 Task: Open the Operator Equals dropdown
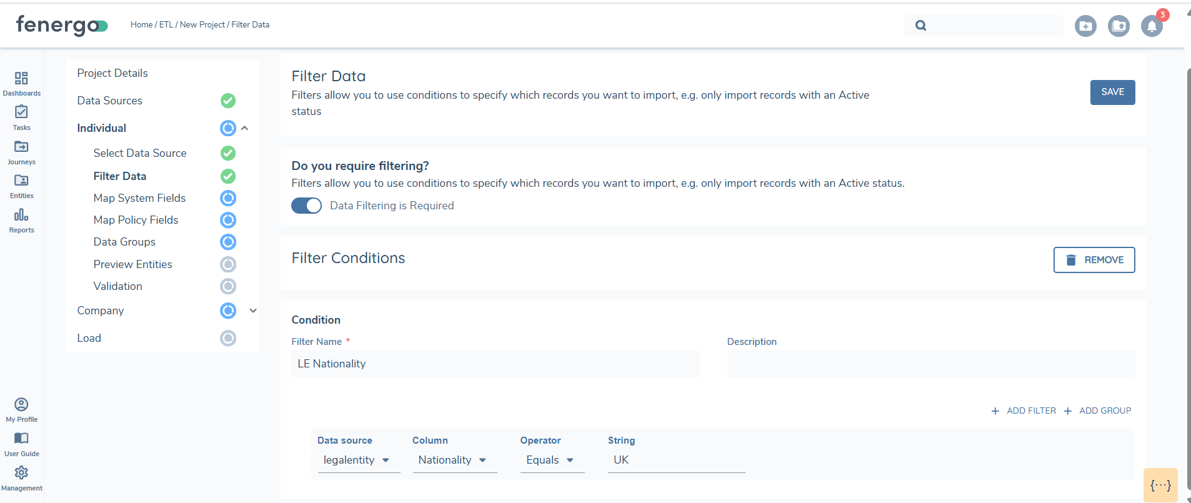point(551,461)
